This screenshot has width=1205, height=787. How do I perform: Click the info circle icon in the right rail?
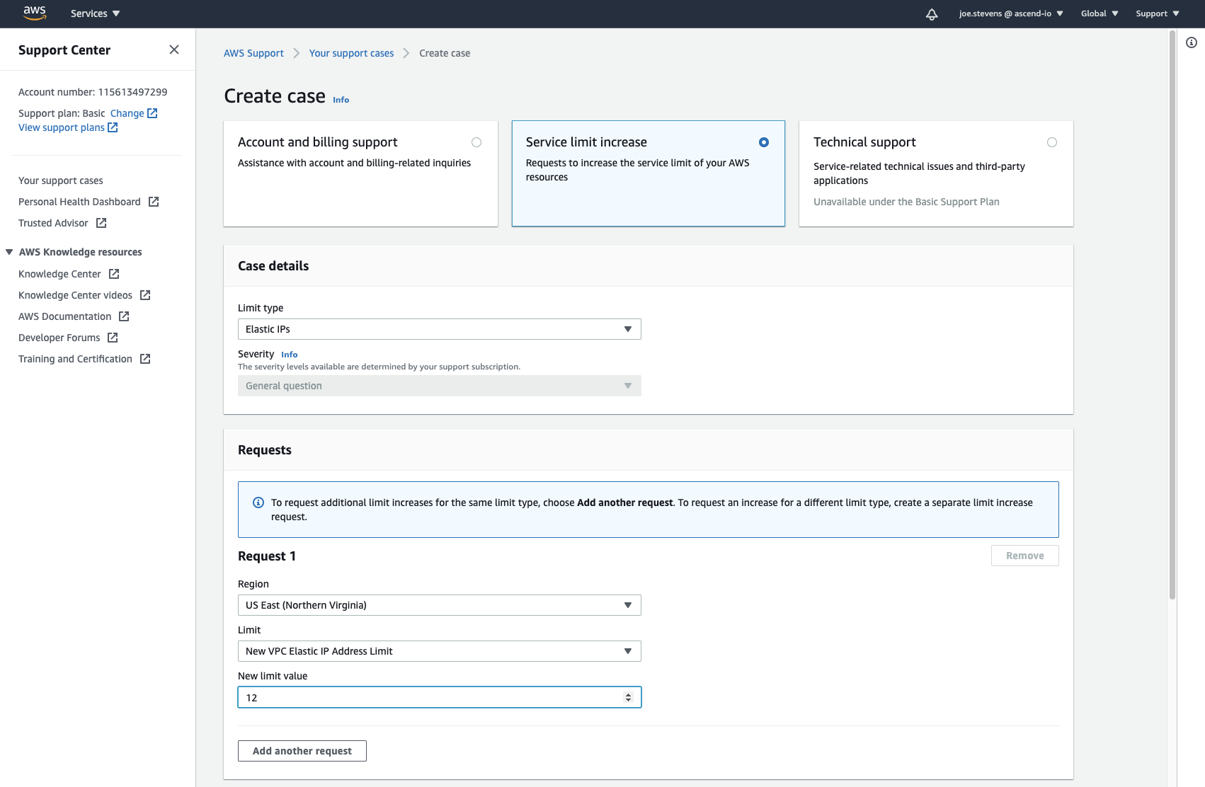coord(1192,42)
